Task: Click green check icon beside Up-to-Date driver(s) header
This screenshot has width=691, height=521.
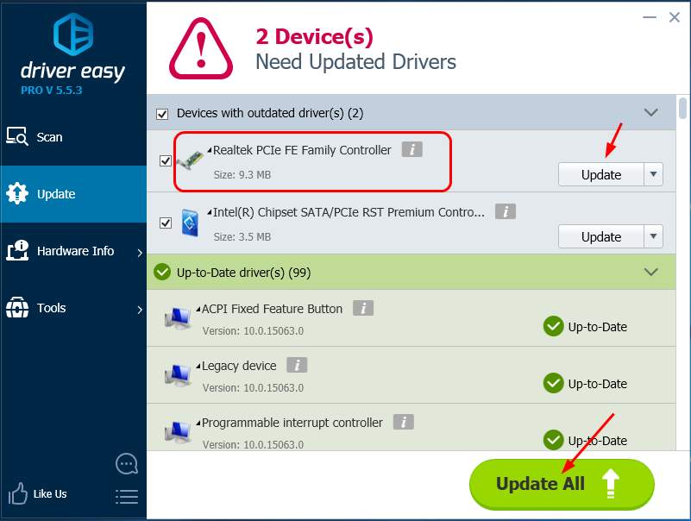Action: pyautogui.click(x=162, y=272)
